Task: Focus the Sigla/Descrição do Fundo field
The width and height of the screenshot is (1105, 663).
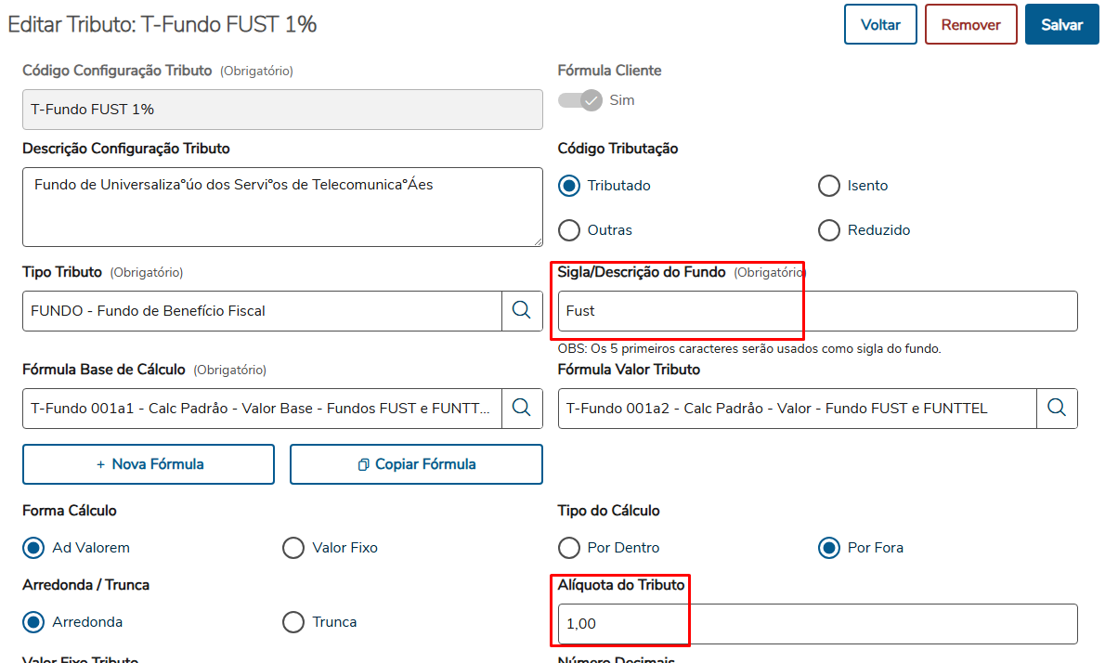Action: 817,311
